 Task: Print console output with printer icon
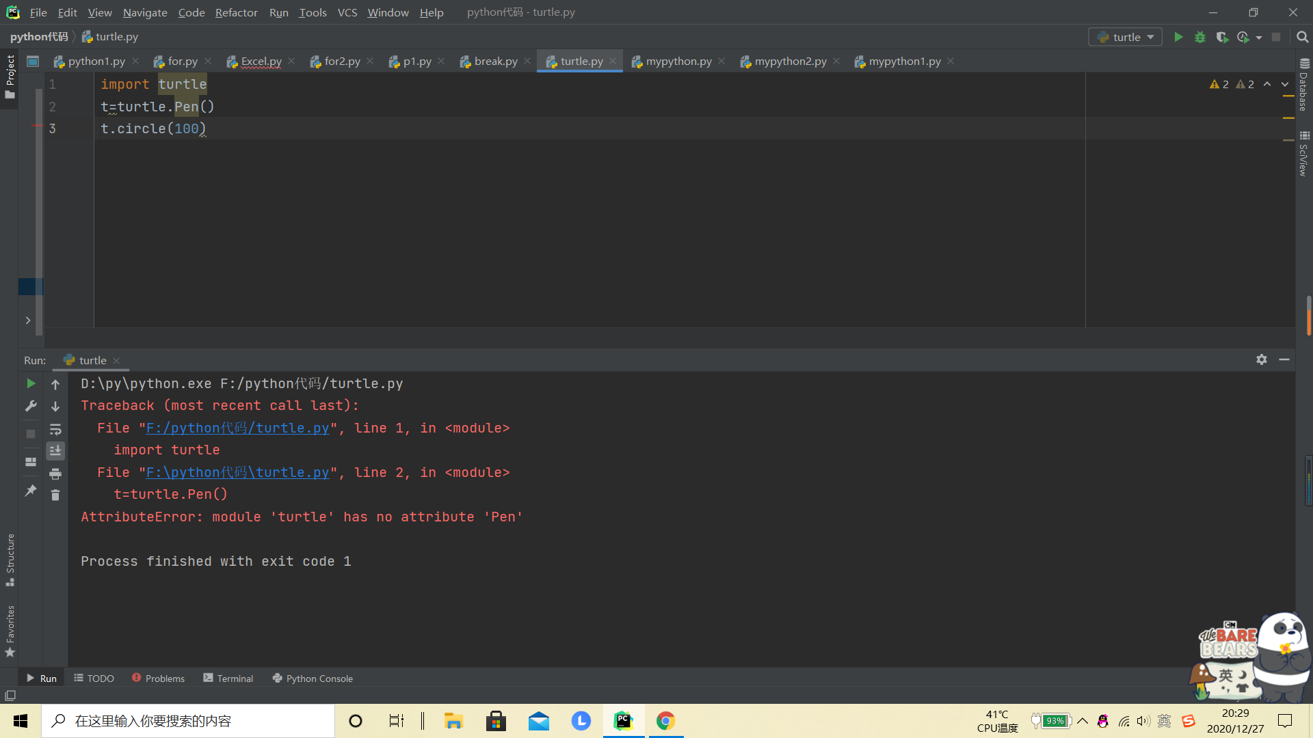(55, 474)
